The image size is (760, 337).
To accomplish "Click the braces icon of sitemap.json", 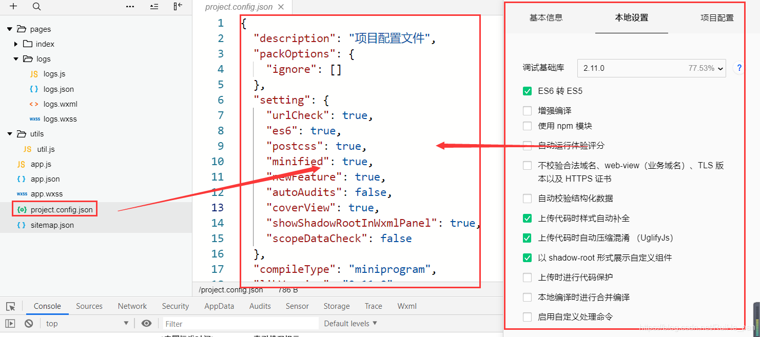I will 21,225.
